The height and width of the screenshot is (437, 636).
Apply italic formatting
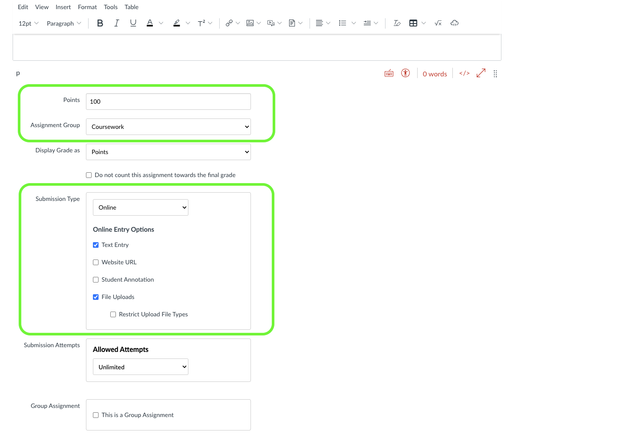coord(116,23)
